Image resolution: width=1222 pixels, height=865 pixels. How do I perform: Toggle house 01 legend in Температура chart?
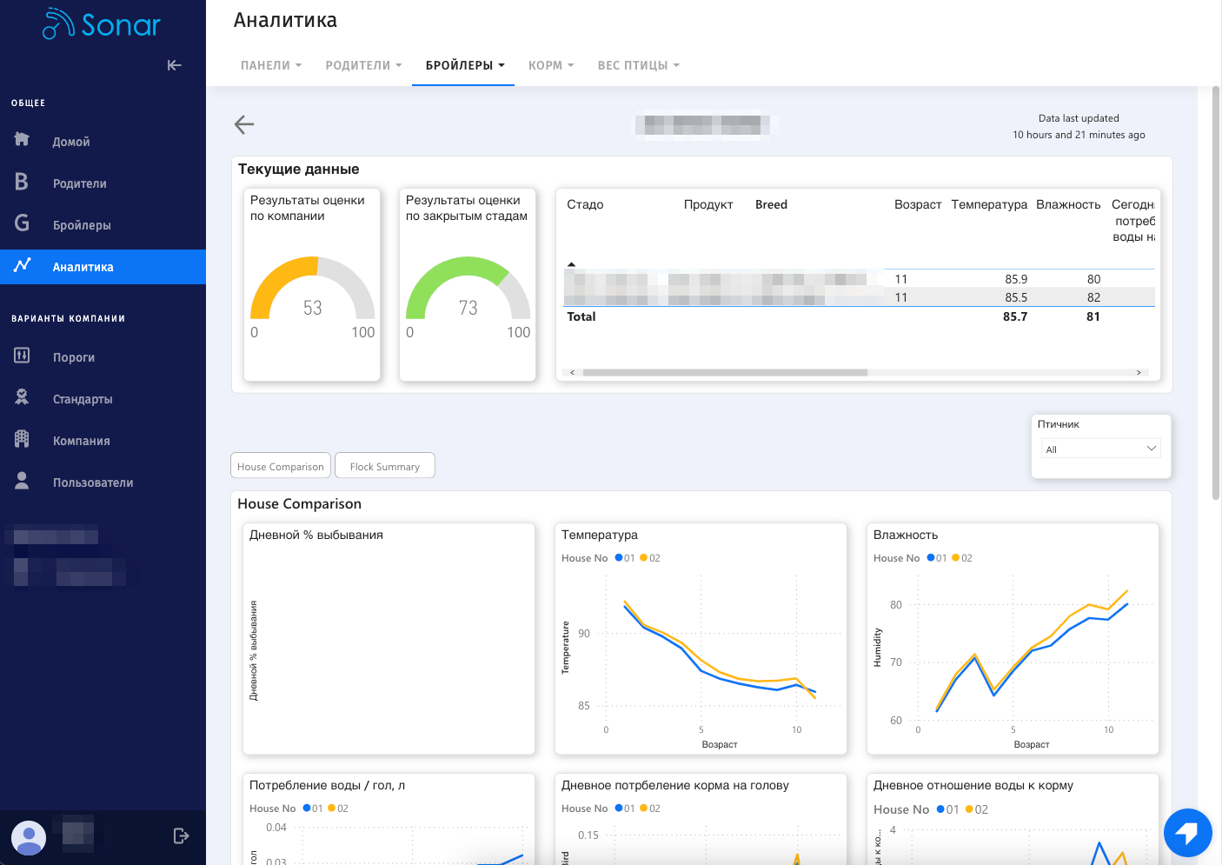point(625,558)
